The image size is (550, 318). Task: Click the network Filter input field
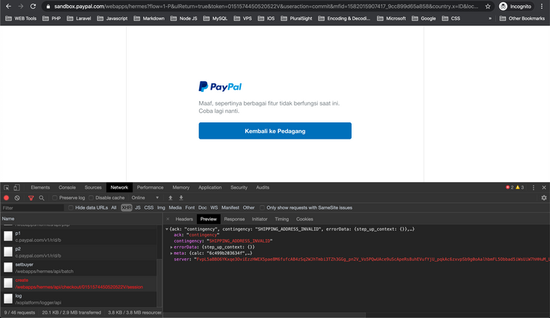click(33, 207)
